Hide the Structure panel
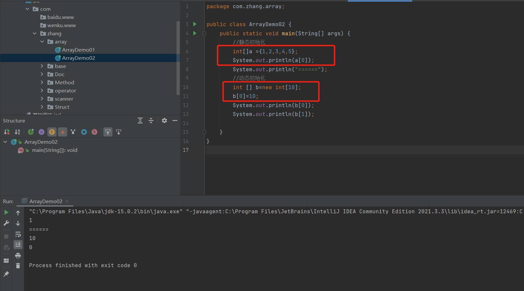Image resolution: width=524 pixels, height=291 pixels. pyautogui.click(x=175, y=121)
